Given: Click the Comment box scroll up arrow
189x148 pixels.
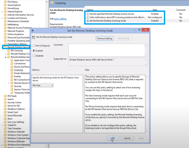Looking at the screenshot, I should (x=146, y=46).
